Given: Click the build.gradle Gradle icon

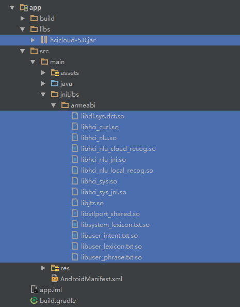Looking at the screenshot, I should point(34,300).
